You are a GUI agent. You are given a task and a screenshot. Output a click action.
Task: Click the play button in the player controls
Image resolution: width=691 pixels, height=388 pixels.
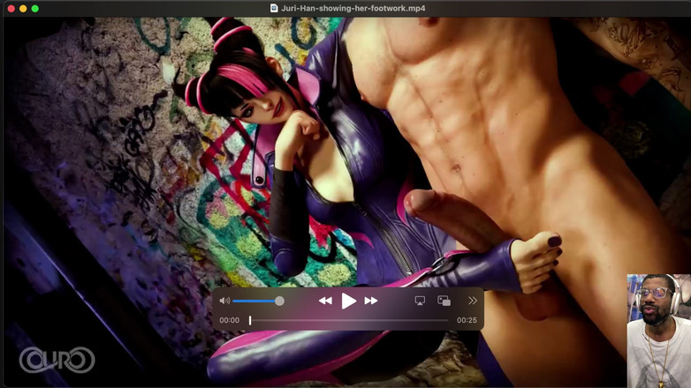point(348,301)
